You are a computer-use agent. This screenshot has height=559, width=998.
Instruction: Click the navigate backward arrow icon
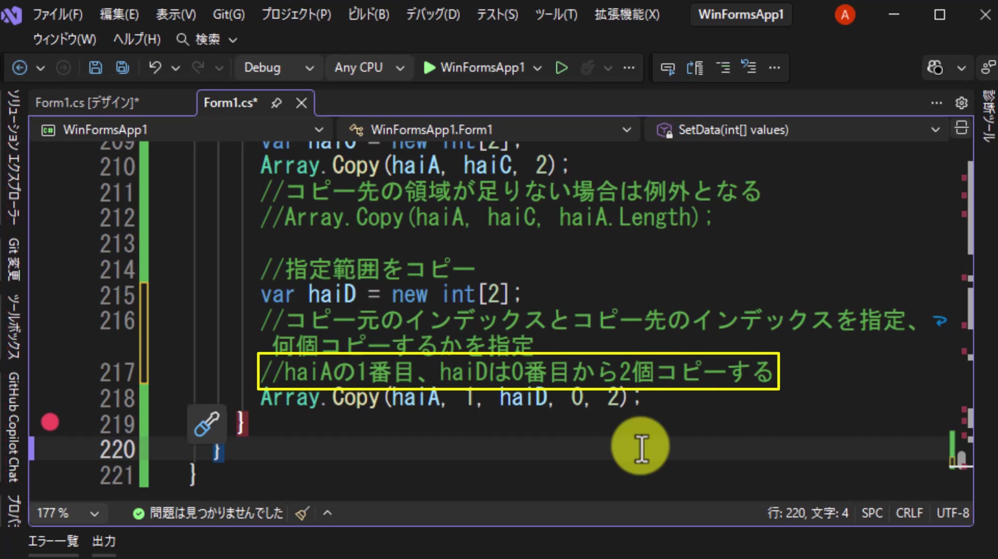19,68
